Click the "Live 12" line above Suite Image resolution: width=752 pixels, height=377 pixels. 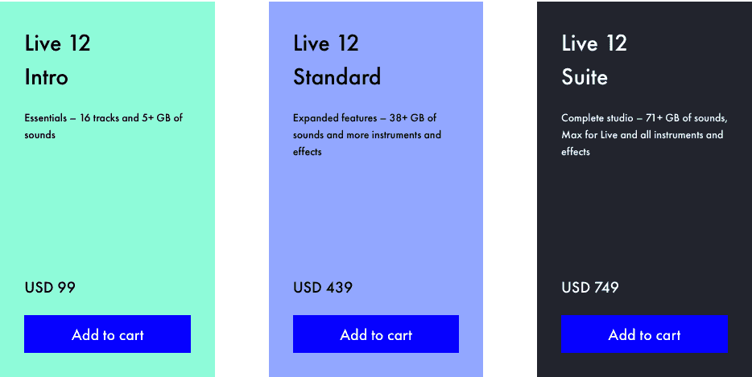[593, 43]
